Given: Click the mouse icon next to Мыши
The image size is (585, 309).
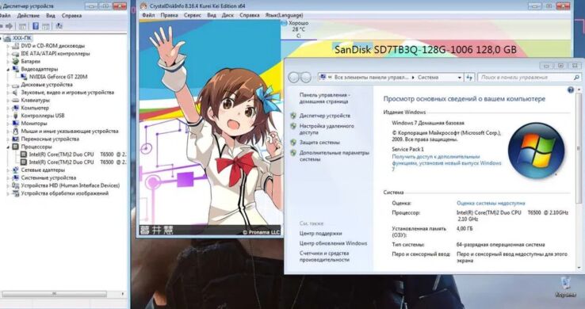Looking at the screenshot, I should [16, 132].
